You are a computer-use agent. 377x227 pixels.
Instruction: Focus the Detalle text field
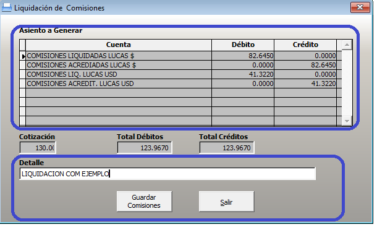(x=167, y=174)
